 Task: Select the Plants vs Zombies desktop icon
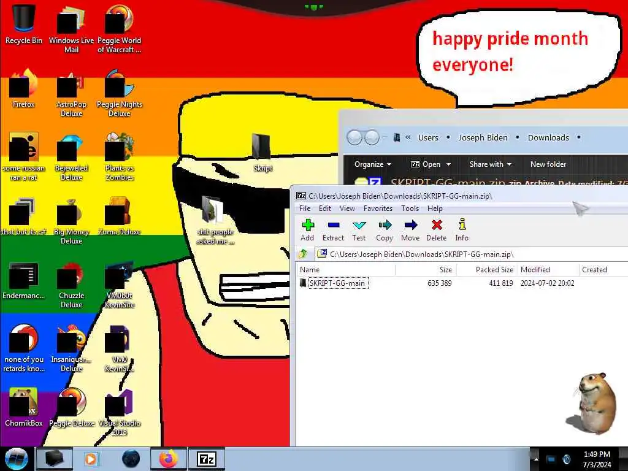click(120, 156)
